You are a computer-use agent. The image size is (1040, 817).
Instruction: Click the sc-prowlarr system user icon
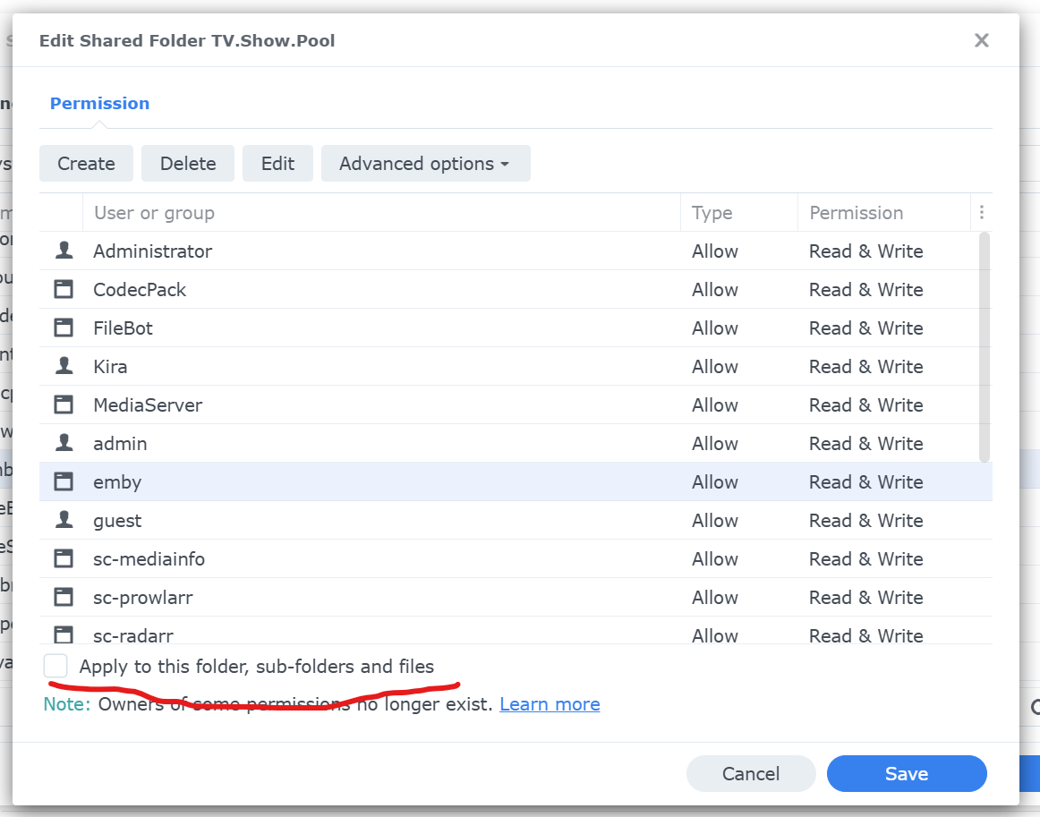(64, 598)
